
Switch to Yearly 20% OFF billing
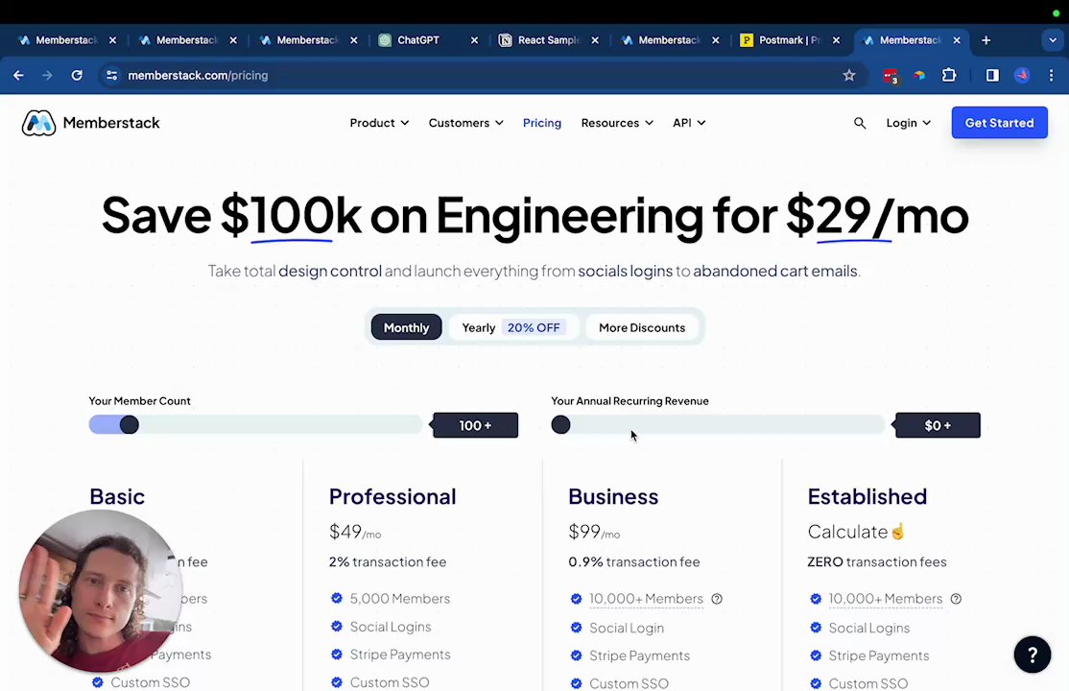tap(512, 327)
